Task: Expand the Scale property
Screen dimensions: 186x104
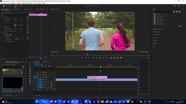Action: tap(3, 21)
